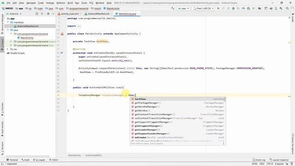The height and width of the screenshot is (166, 295).
Task: Choose getSupportFragmentManager() from autocomplete list
Action: 178,122
